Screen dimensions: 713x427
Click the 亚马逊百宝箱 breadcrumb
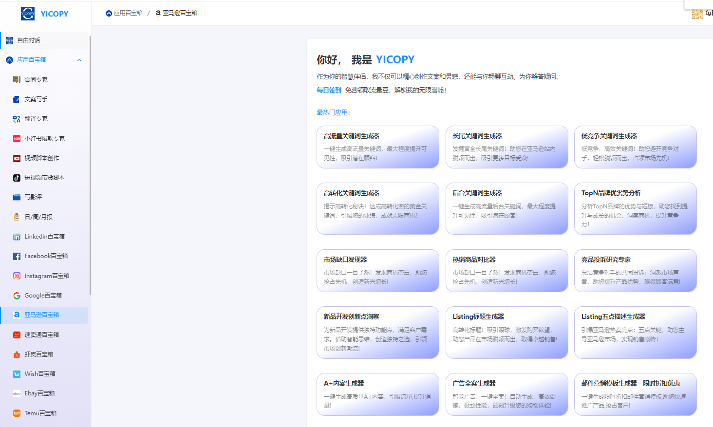point(180,13)
